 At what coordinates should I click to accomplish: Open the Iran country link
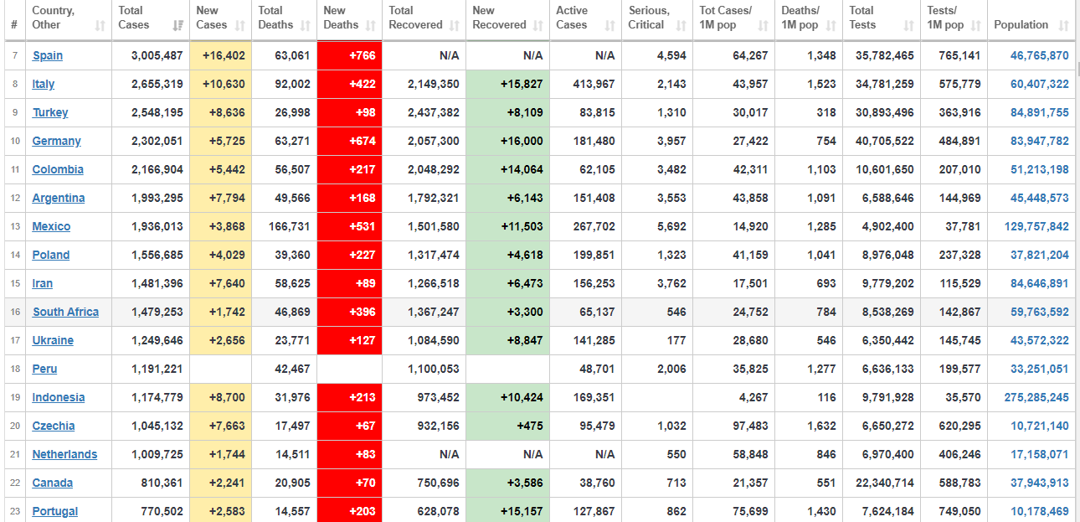pos(43,283)
